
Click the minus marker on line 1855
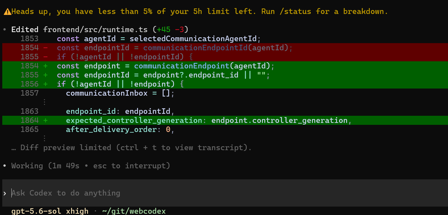point(45,57)
